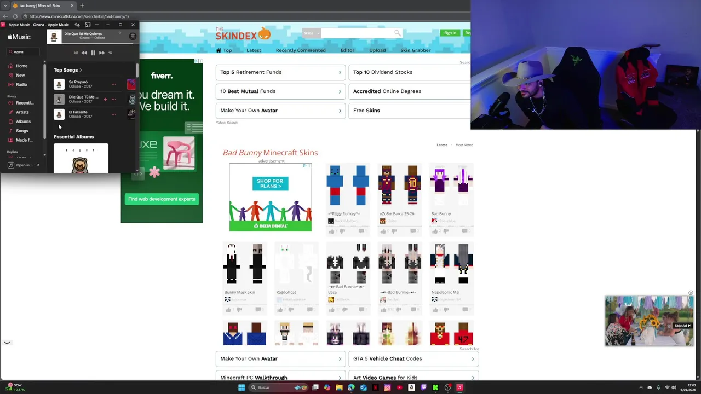This screenshot has height=394, width=701.
Task: Open more options for Se Preparó
Action: [114, 84]
